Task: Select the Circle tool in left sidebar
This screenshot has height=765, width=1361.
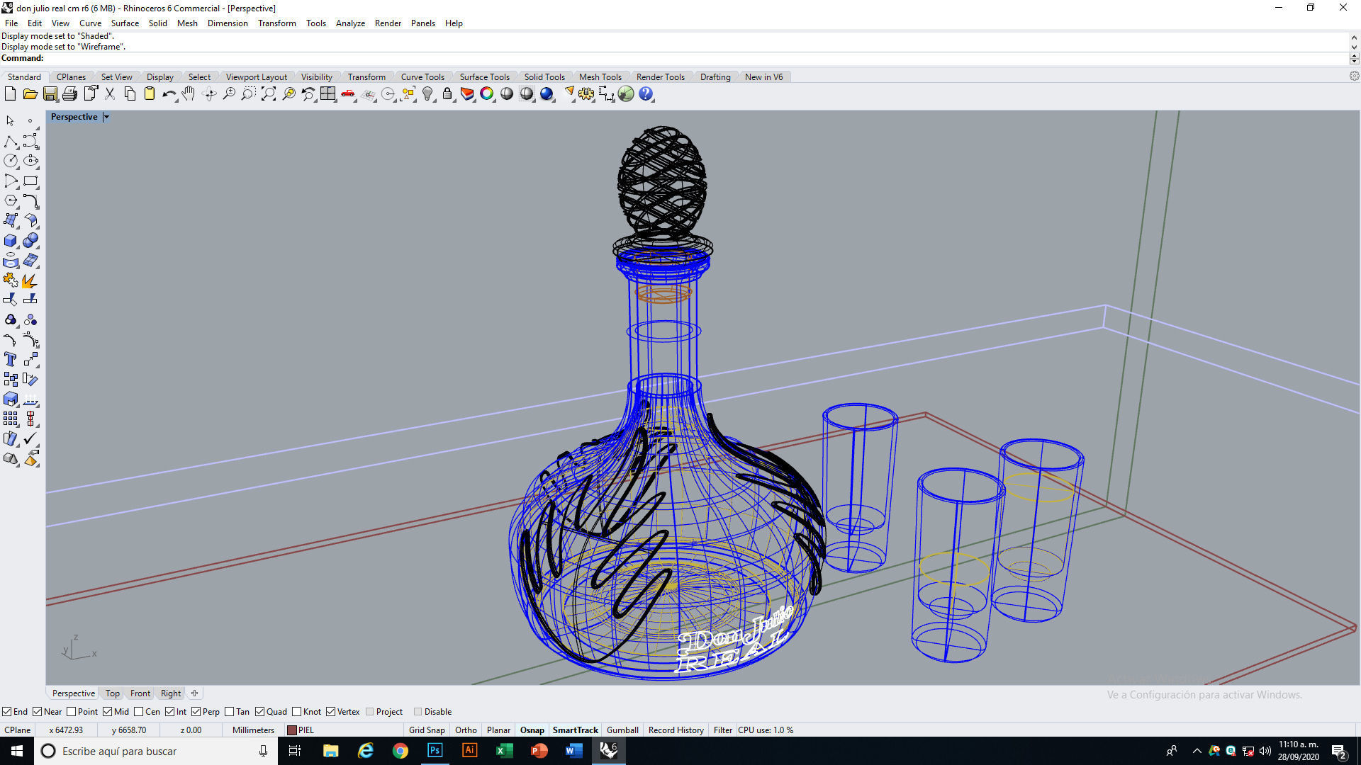Action: pos(11,161)
